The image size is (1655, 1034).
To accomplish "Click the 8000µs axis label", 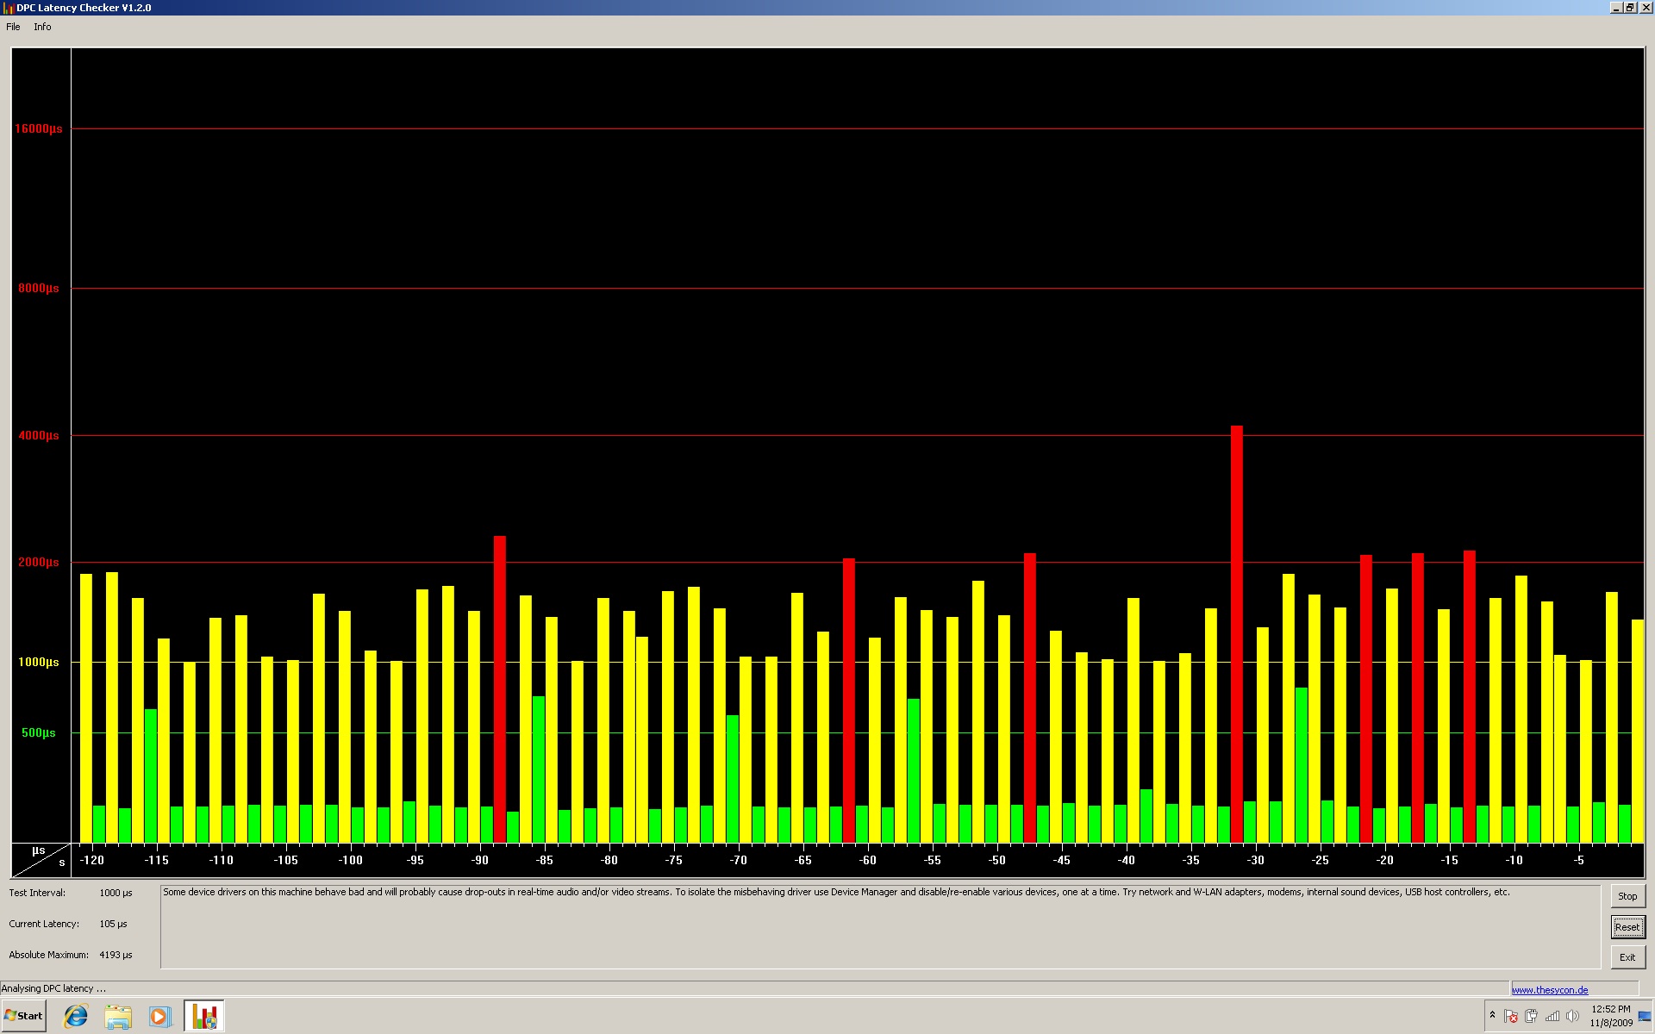I will click(x=39, y=288).
